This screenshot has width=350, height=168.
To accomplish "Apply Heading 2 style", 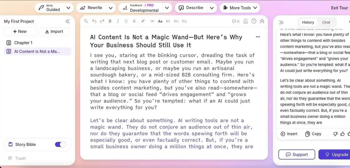I will coord(176,21).
